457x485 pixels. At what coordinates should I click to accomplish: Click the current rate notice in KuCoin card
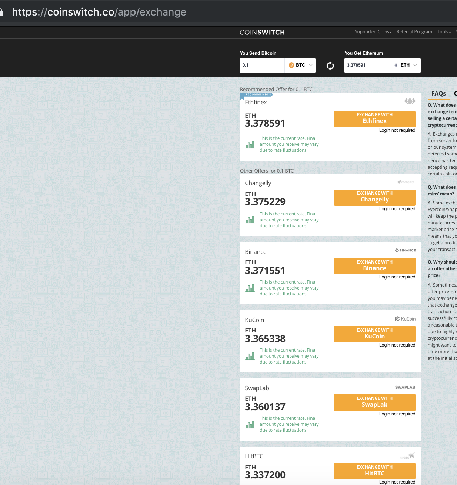point(289,356)
